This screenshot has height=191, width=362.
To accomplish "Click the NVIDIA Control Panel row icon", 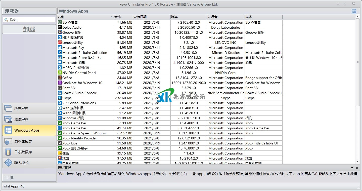I will click(x=60, y=73).
